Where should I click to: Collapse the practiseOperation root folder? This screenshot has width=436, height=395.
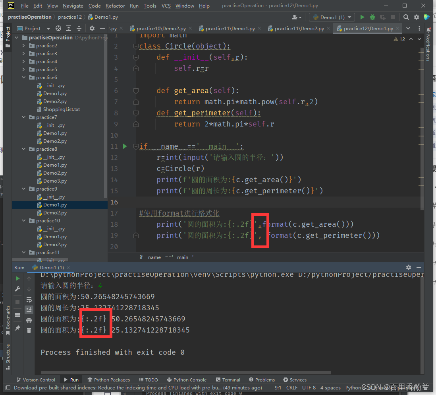pos(17,38)
